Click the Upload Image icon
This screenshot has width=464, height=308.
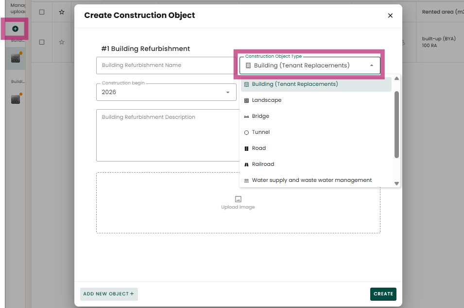pos(238,199)
